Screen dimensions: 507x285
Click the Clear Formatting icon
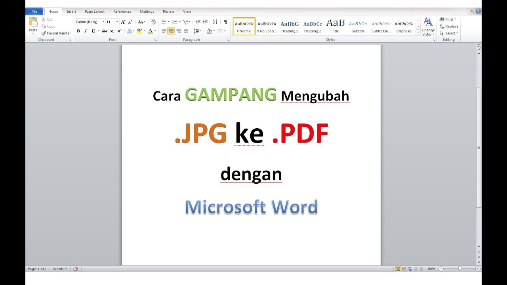[x=153, y=22]
